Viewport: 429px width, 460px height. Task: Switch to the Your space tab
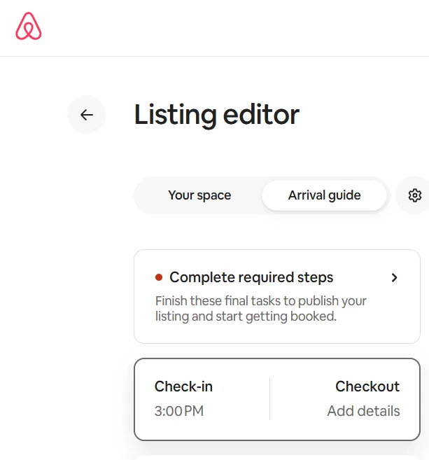coord(199,195)
